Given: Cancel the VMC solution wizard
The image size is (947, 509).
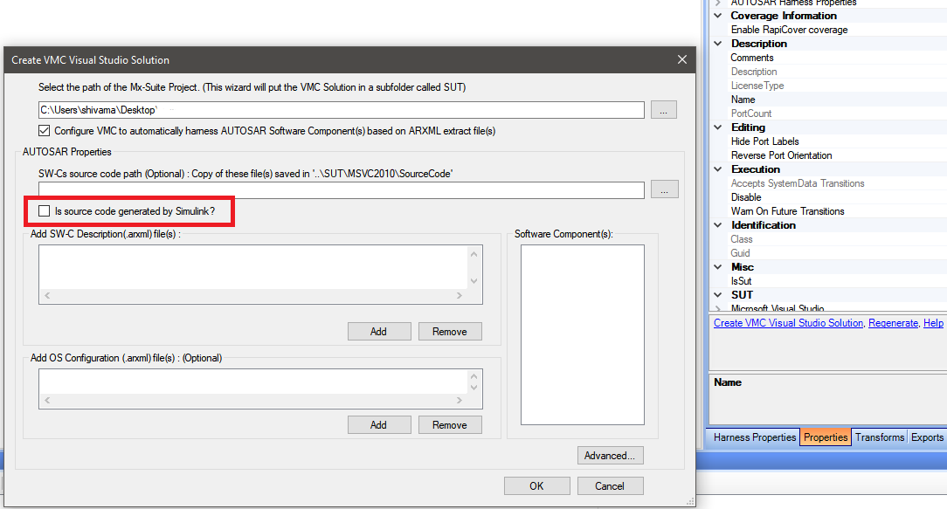Looking at the screenshot, I should 610,485.
